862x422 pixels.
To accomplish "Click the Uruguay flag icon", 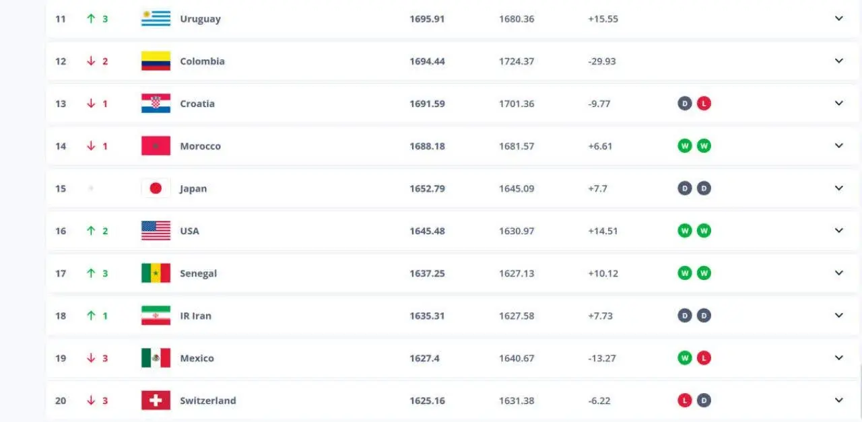I will [156, 19].
